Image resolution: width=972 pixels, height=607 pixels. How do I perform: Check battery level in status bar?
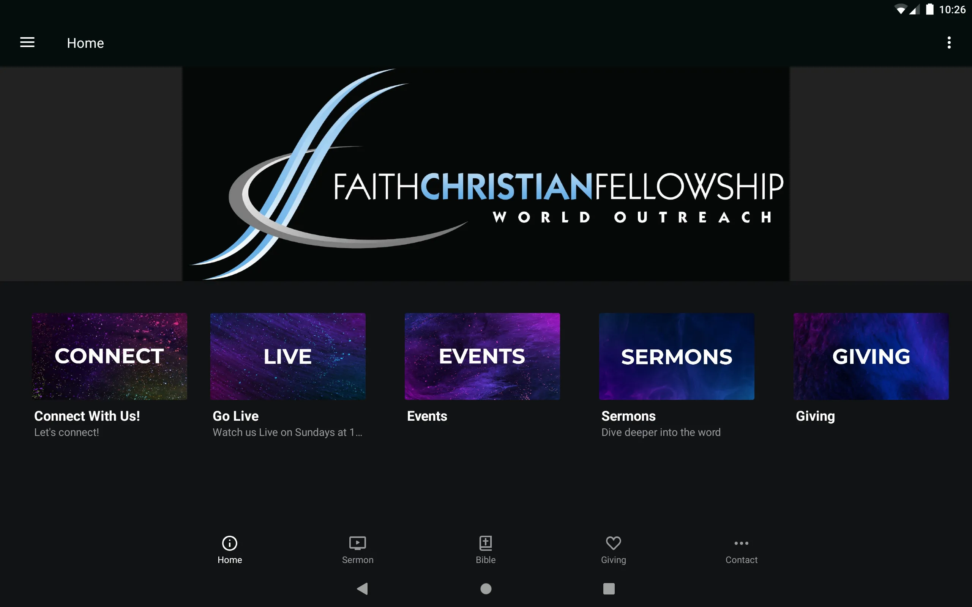tap(928, 9)
